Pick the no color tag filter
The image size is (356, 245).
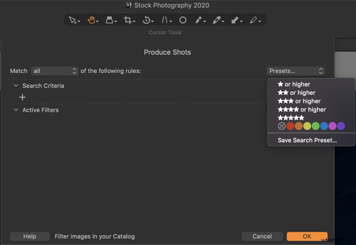click(x=282, y=126)
